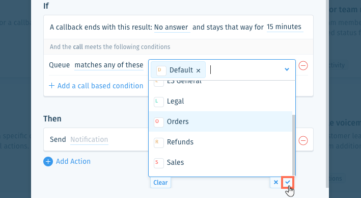This screenshot has height=198, width=361.
Task: Clear all selected queues
Action: point(160,183)
